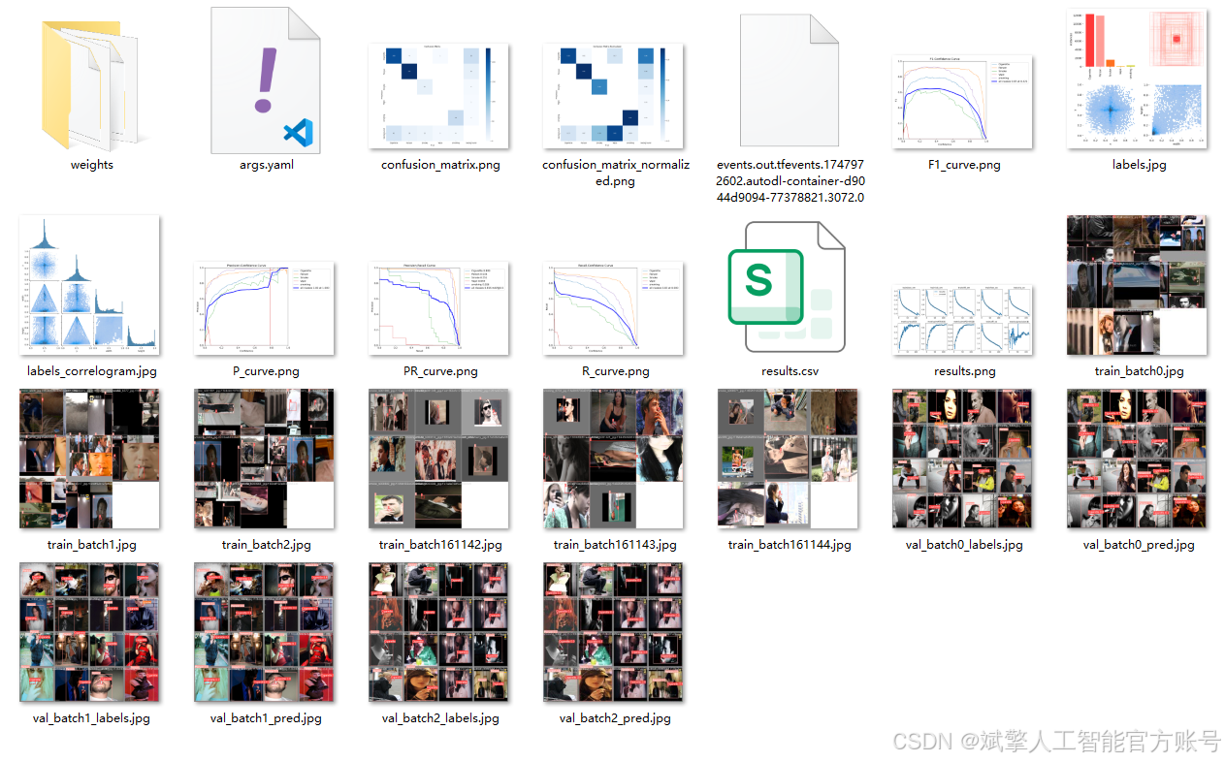Select the val_batch0_labels.jpg thumbnail
The width and height of the screenshot is (1225, 762).
[962, 459]
